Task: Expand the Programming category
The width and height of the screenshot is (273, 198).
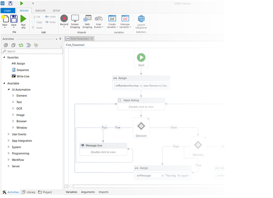Action: point(9,153)
